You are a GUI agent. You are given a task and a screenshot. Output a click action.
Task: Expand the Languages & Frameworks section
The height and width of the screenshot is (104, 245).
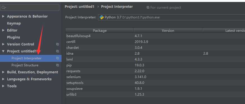[x=3, y=79]
